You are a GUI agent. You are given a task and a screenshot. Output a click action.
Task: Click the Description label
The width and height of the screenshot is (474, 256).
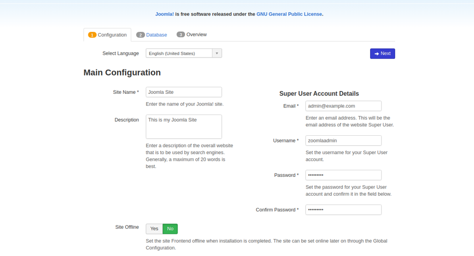pyautogui.click(x=127, y=120)
